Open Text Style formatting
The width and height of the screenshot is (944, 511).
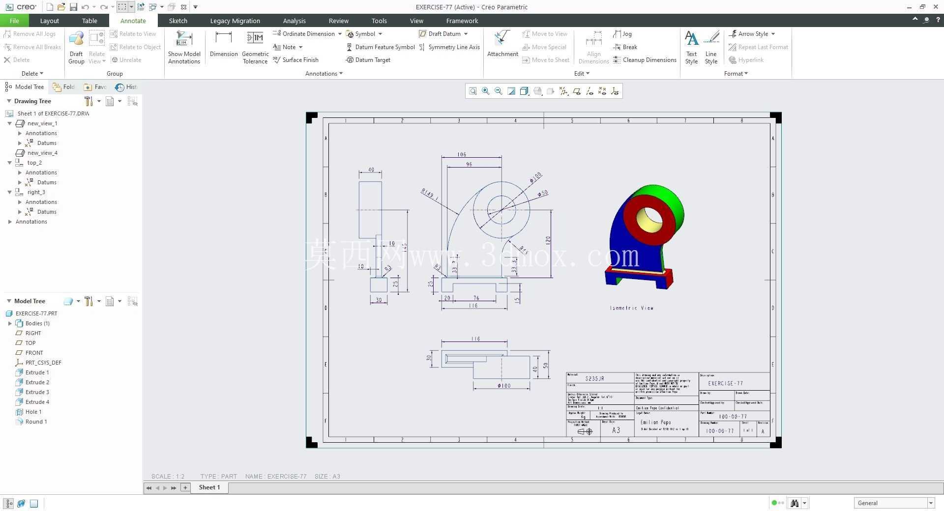point(691,47)
